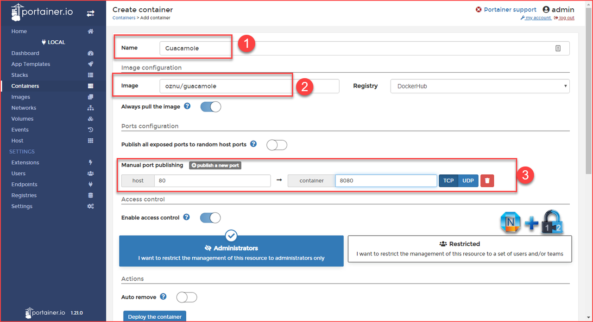
Task: Disable the Always pull the image switch
Action: (211, 107)
